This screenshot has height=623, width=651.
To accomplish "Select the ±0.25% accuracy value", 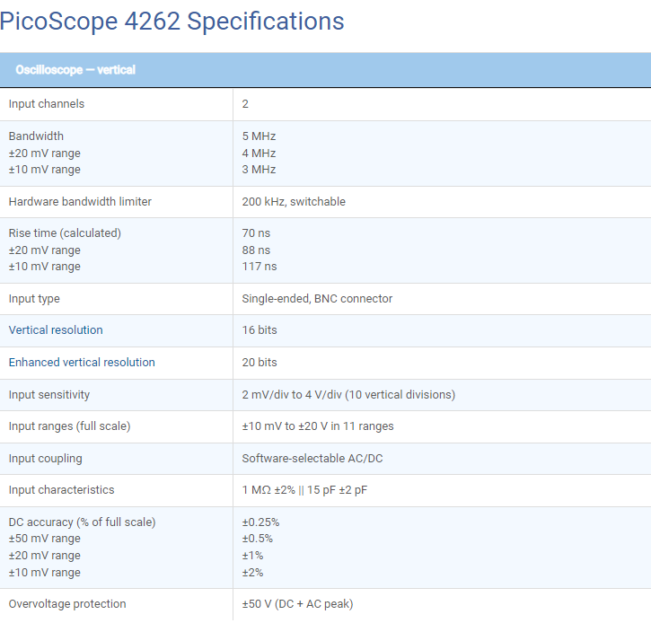I will pyautogui.click(x=260, y=522).
